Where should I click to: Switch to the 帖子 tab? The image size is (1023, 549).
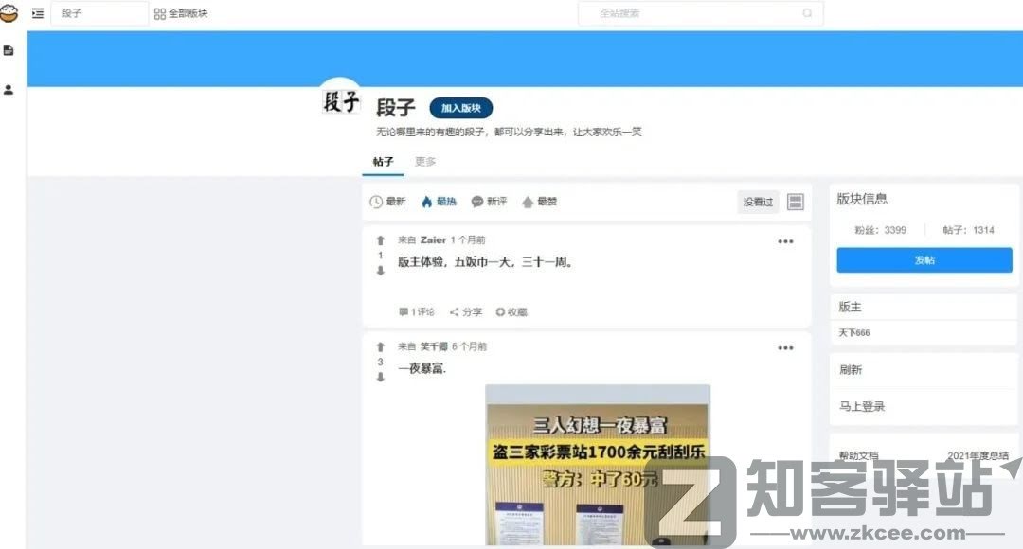click(382, 161)
